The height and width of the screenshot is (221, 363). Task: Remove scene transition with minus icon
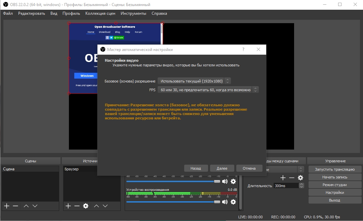[292, 178]
